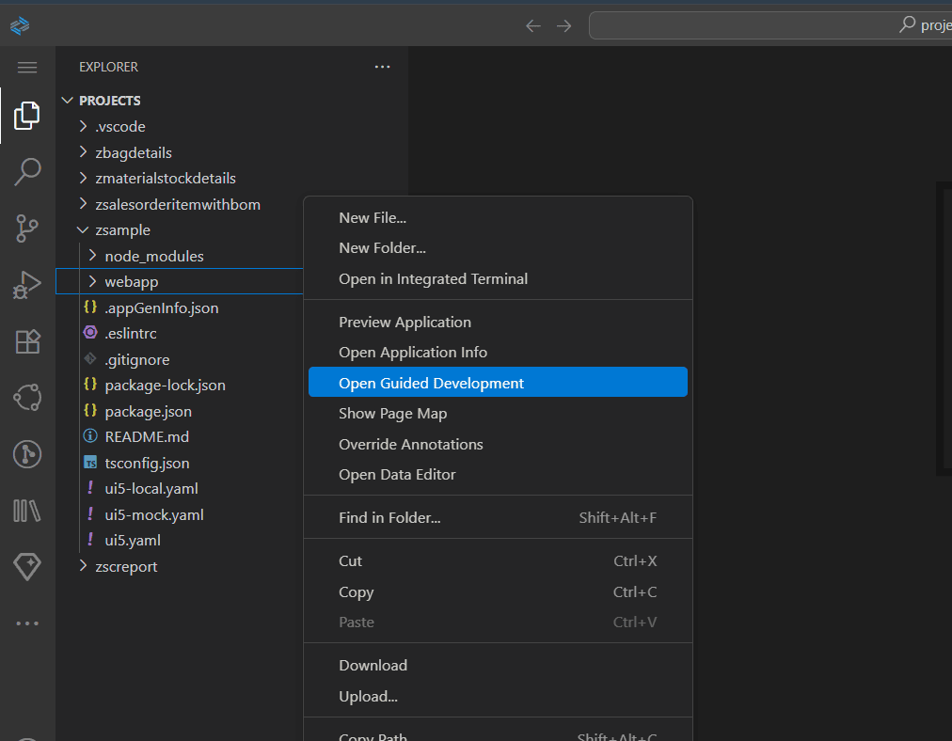Screen dimensions: 952x741
Task: Expand the zscreport folder
Action: click(x=126, y=566)
